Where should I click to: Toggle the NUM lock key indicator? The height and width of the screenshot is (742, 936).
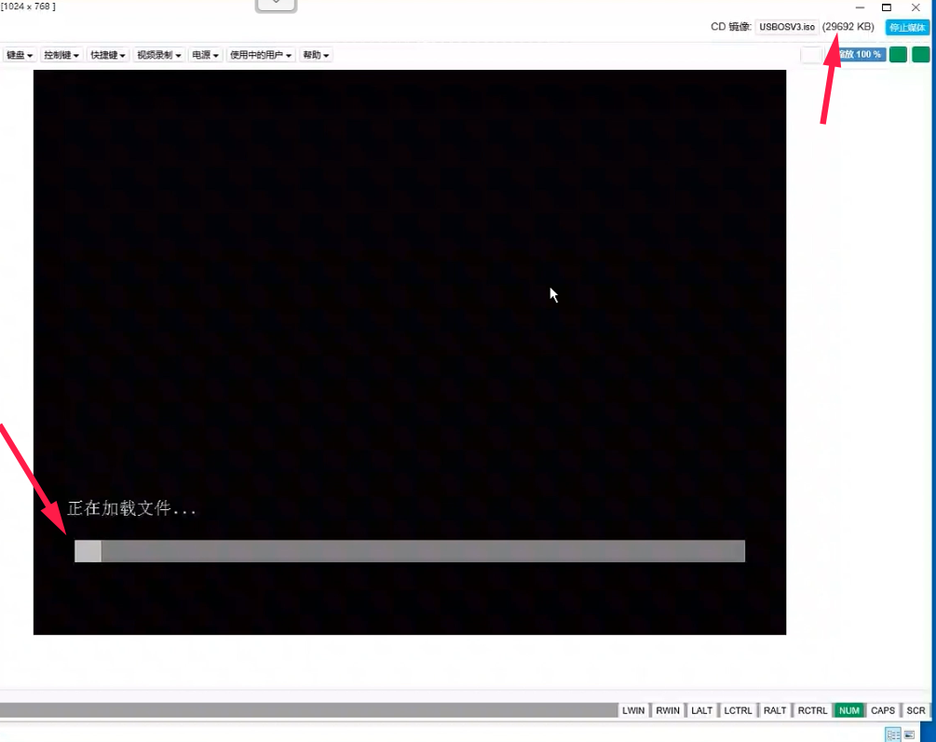tap(848, 710)
